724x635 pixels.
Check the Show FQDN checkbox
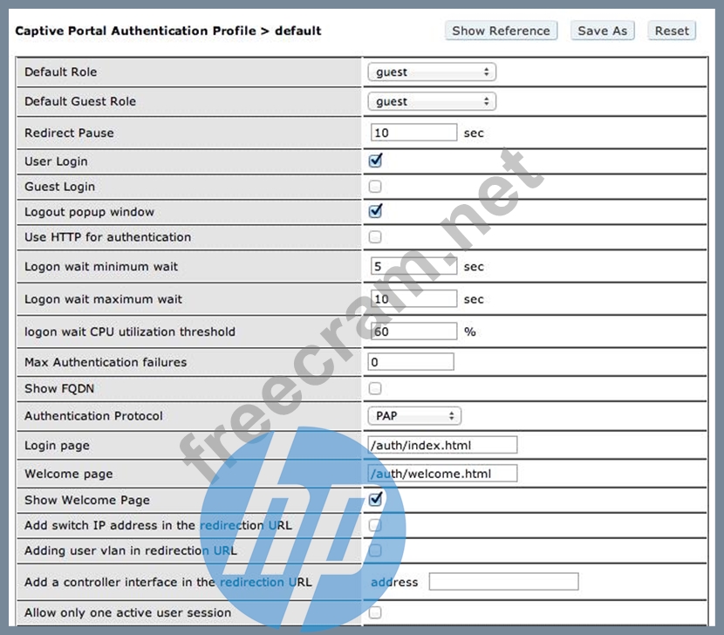click(x=375, y=388)
